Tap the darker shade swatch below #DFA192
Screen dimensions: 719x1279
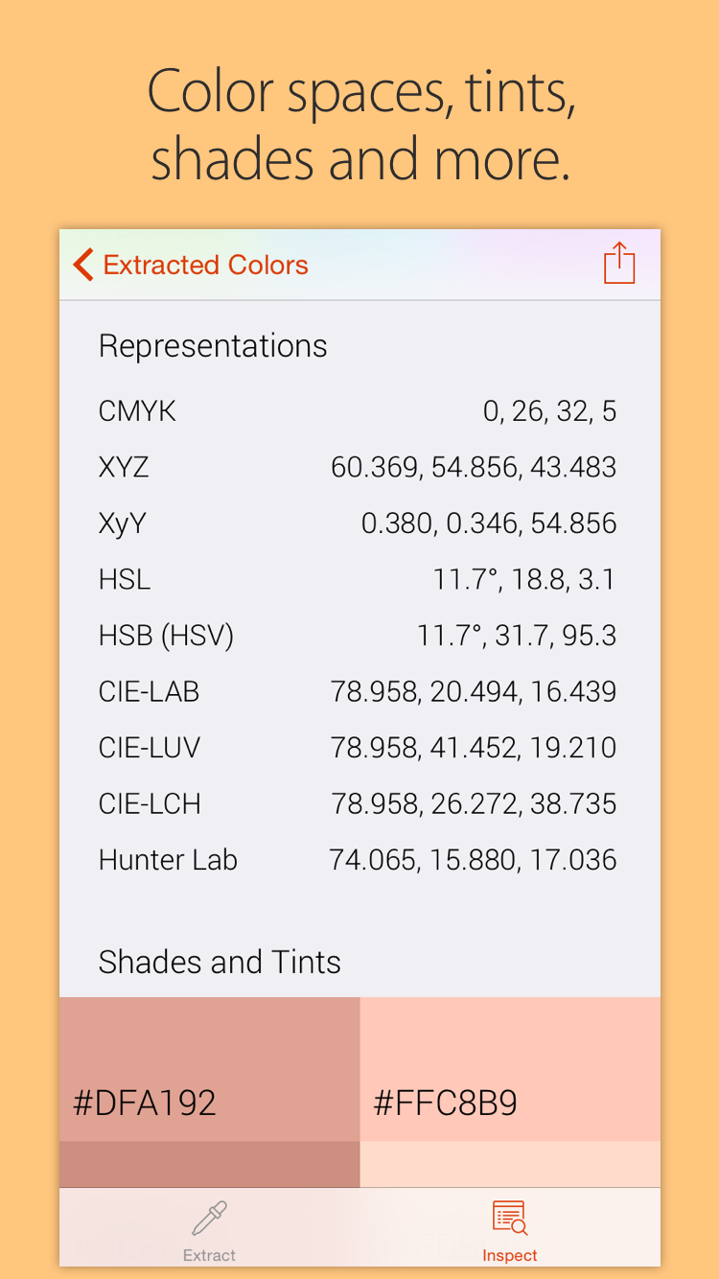pos(209,1164)
